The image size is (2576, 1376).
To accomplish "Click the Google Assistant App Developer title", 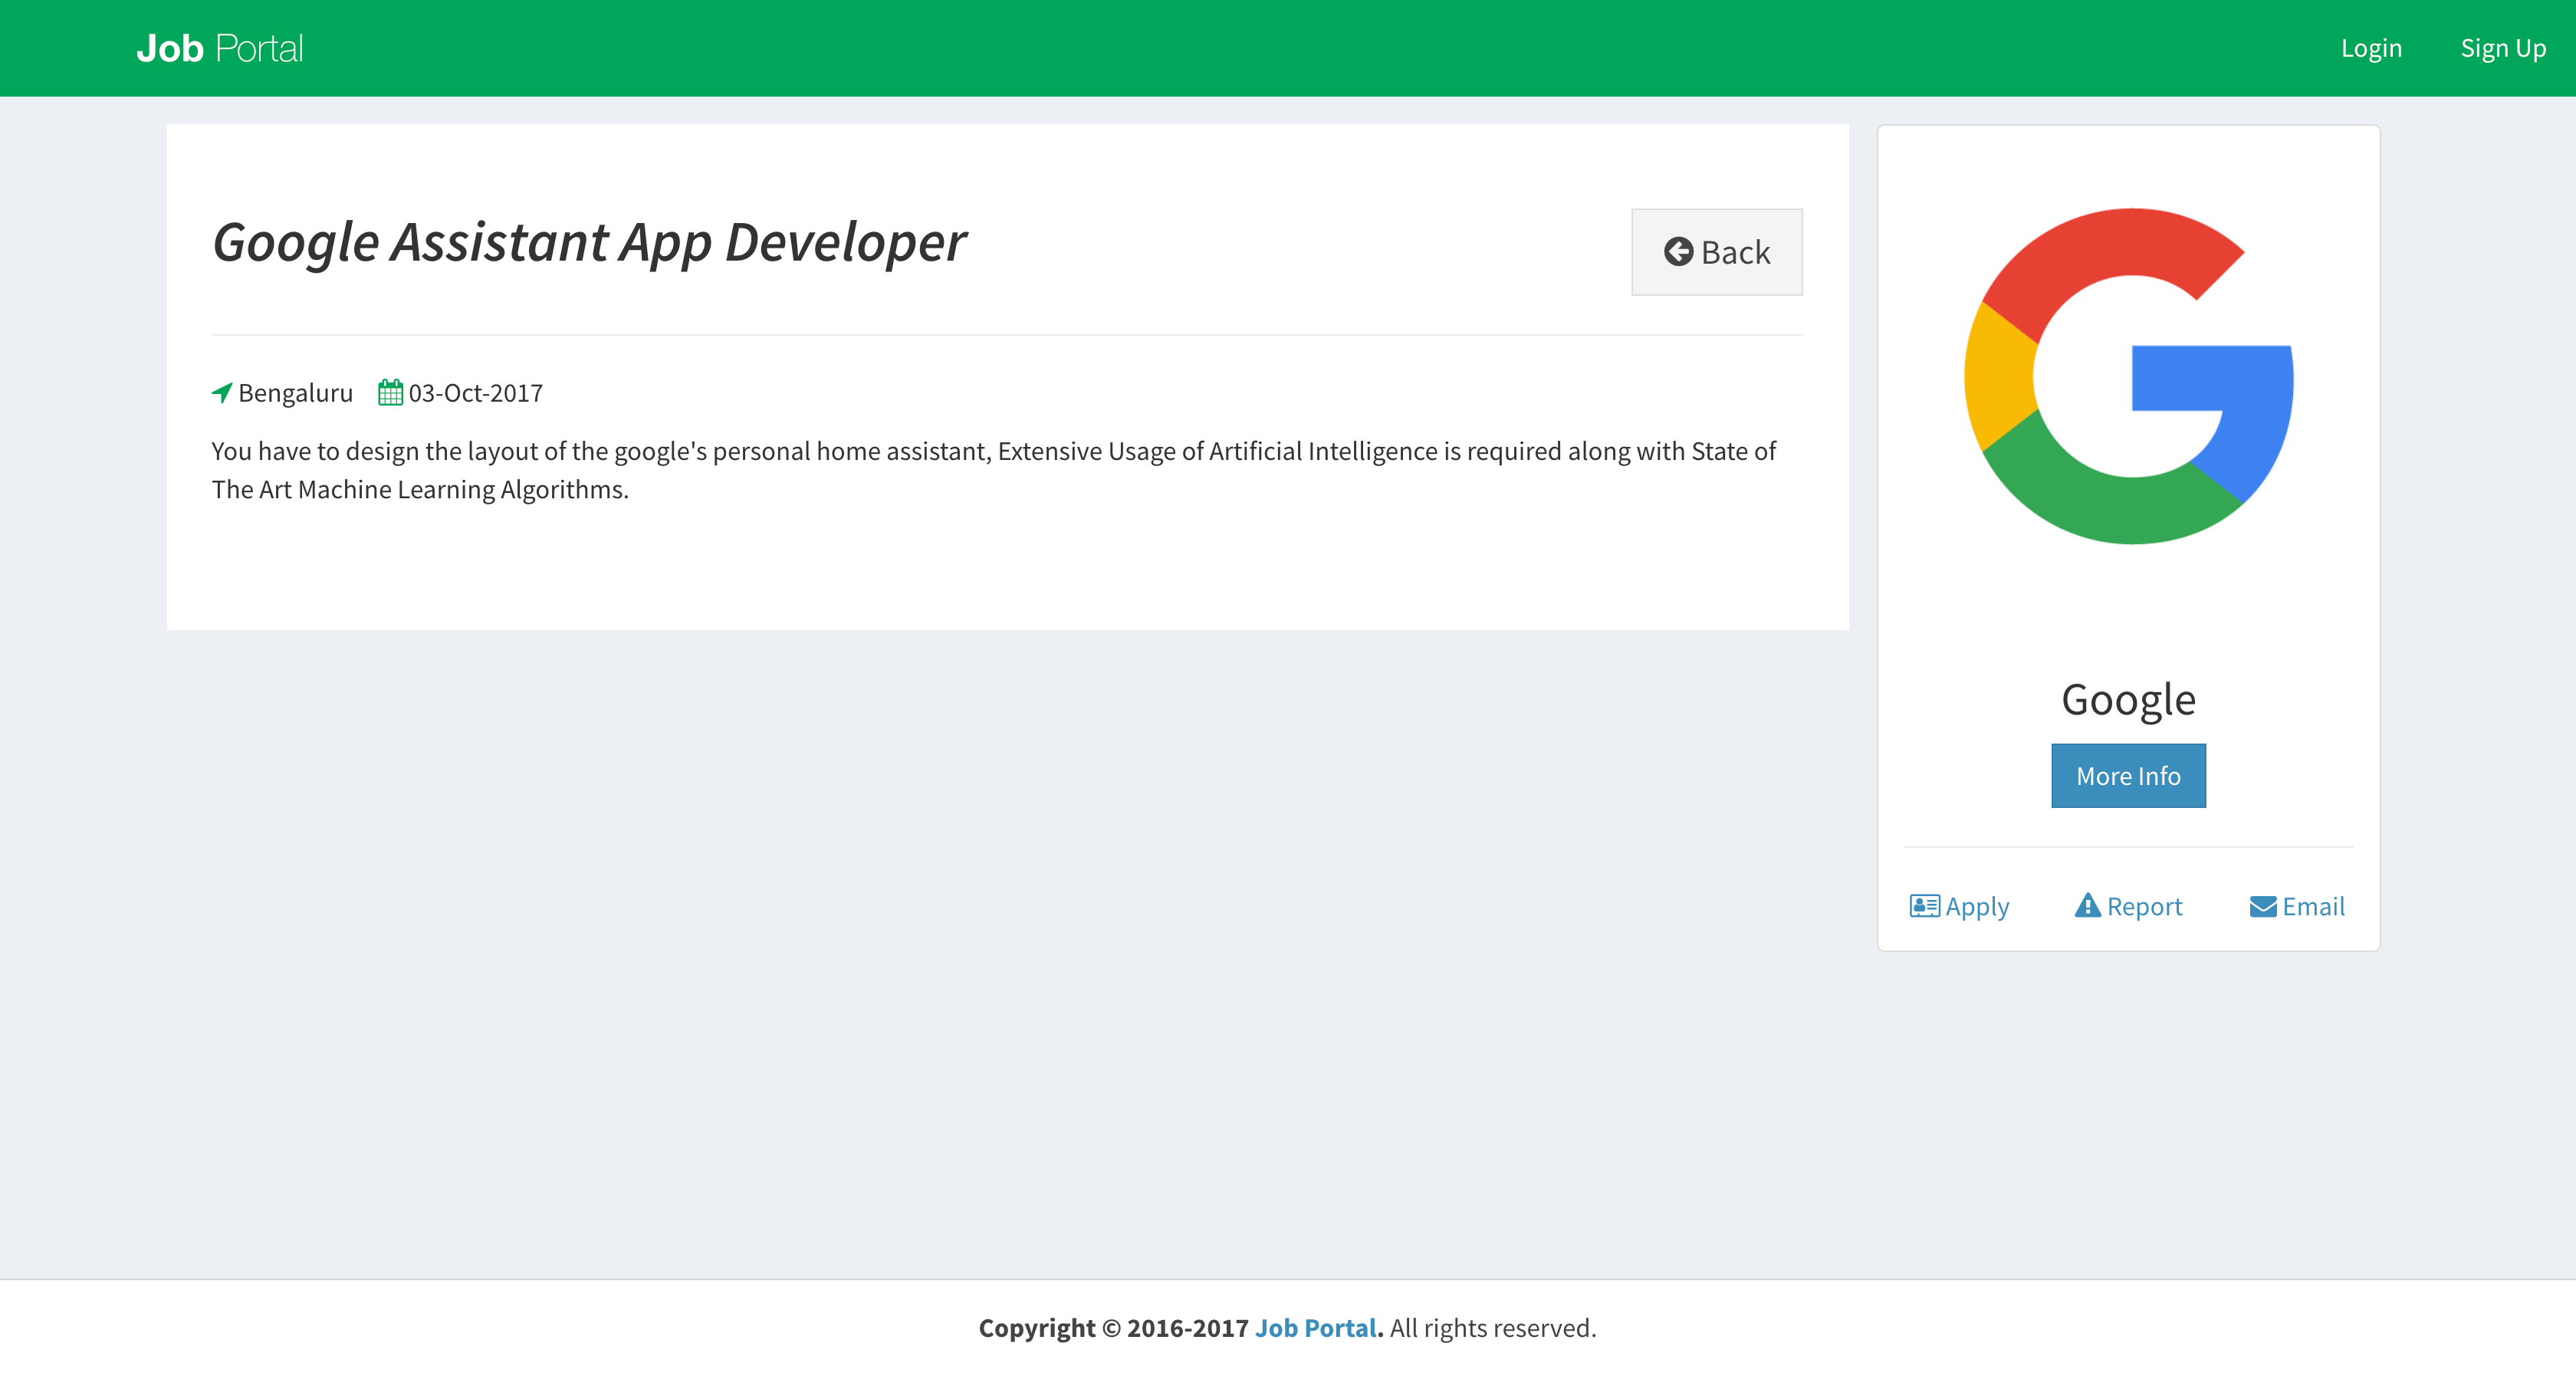I will click(x=589, y=243).
